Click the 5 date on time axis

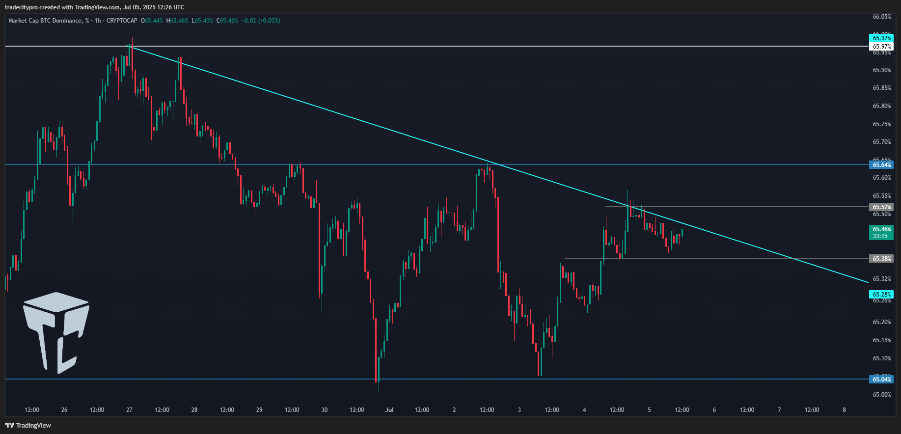(649, 410)
